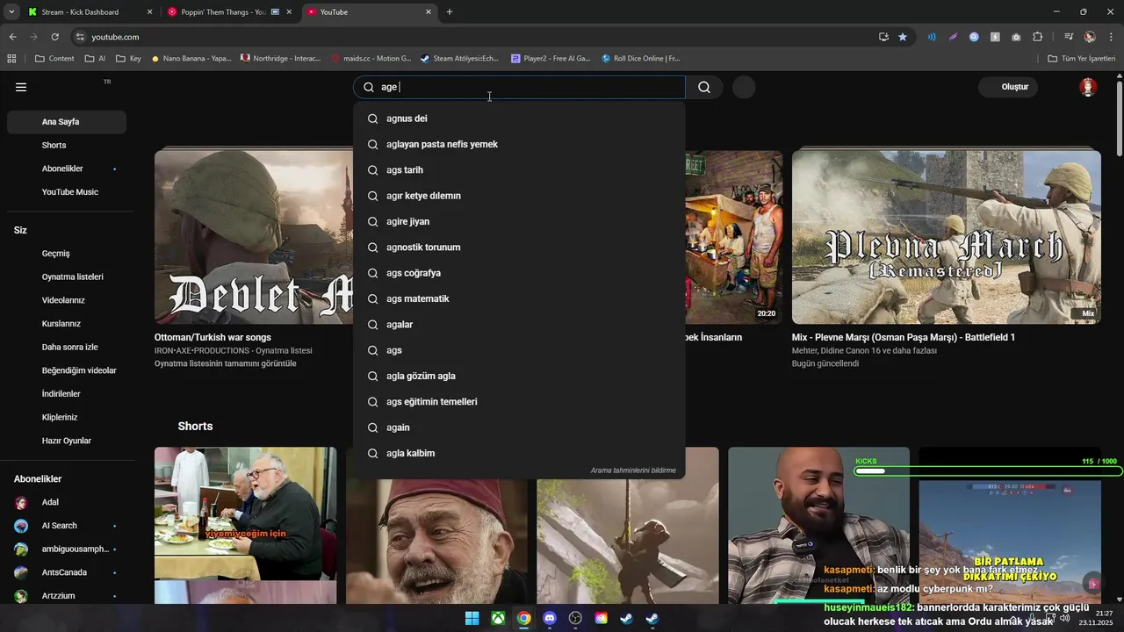Open Geçmiş history in sidebar
The height and width of the screenshot is (632, 1124).
pyautogui.click(x=67, y=254)
